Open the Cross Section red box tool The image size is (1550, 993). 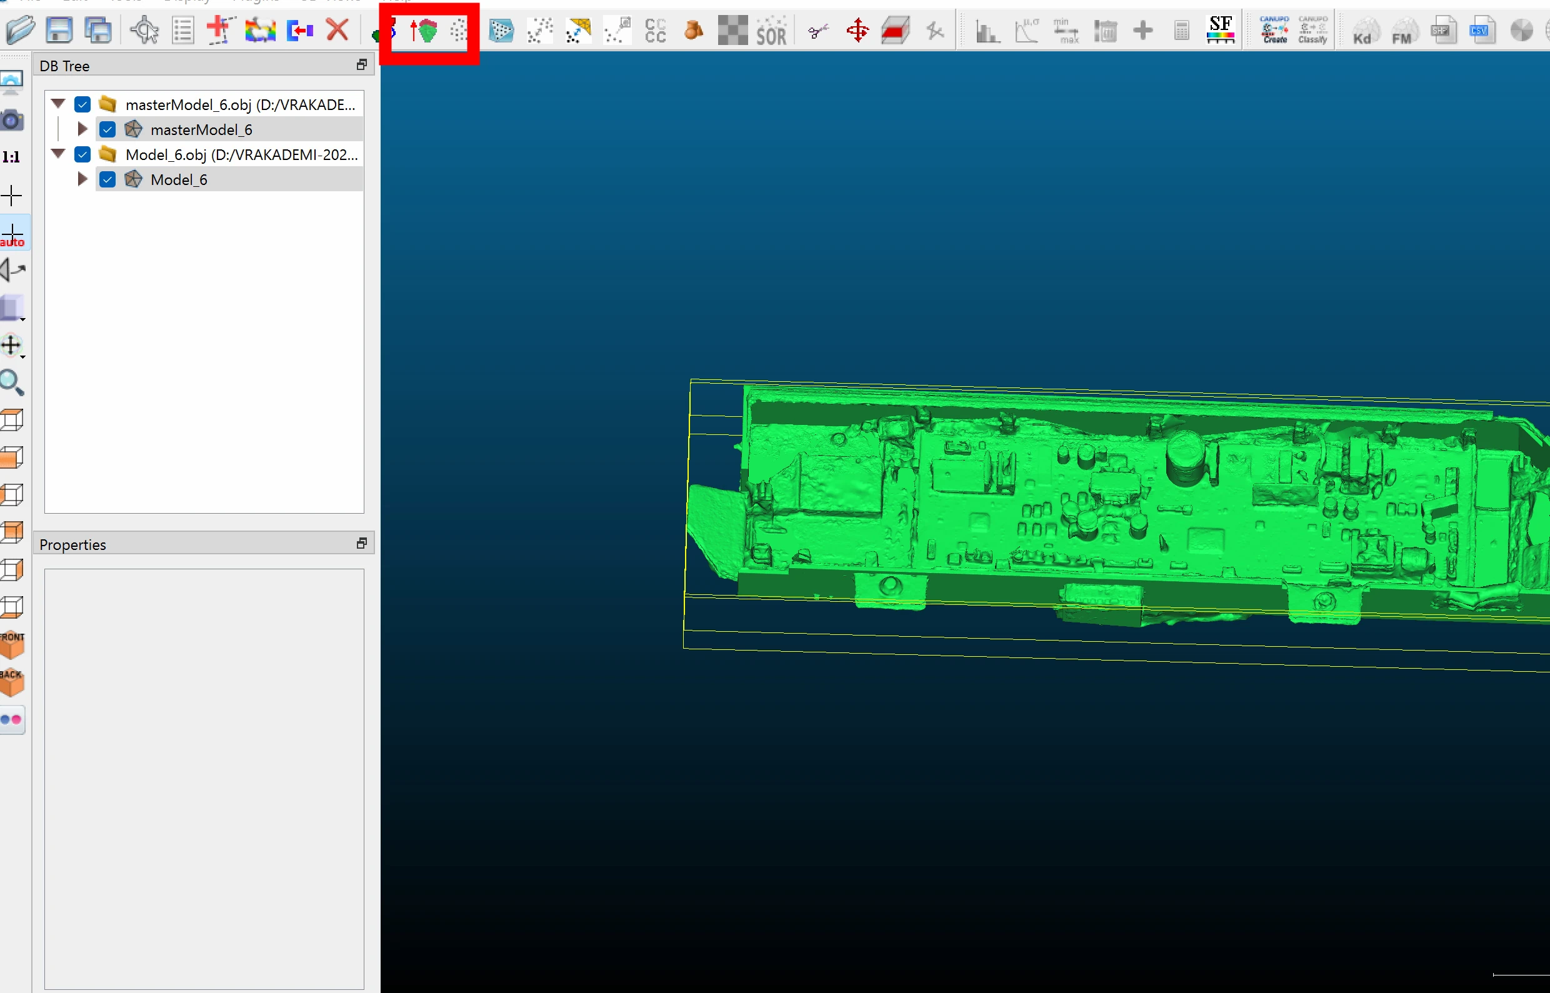(896, 29)
